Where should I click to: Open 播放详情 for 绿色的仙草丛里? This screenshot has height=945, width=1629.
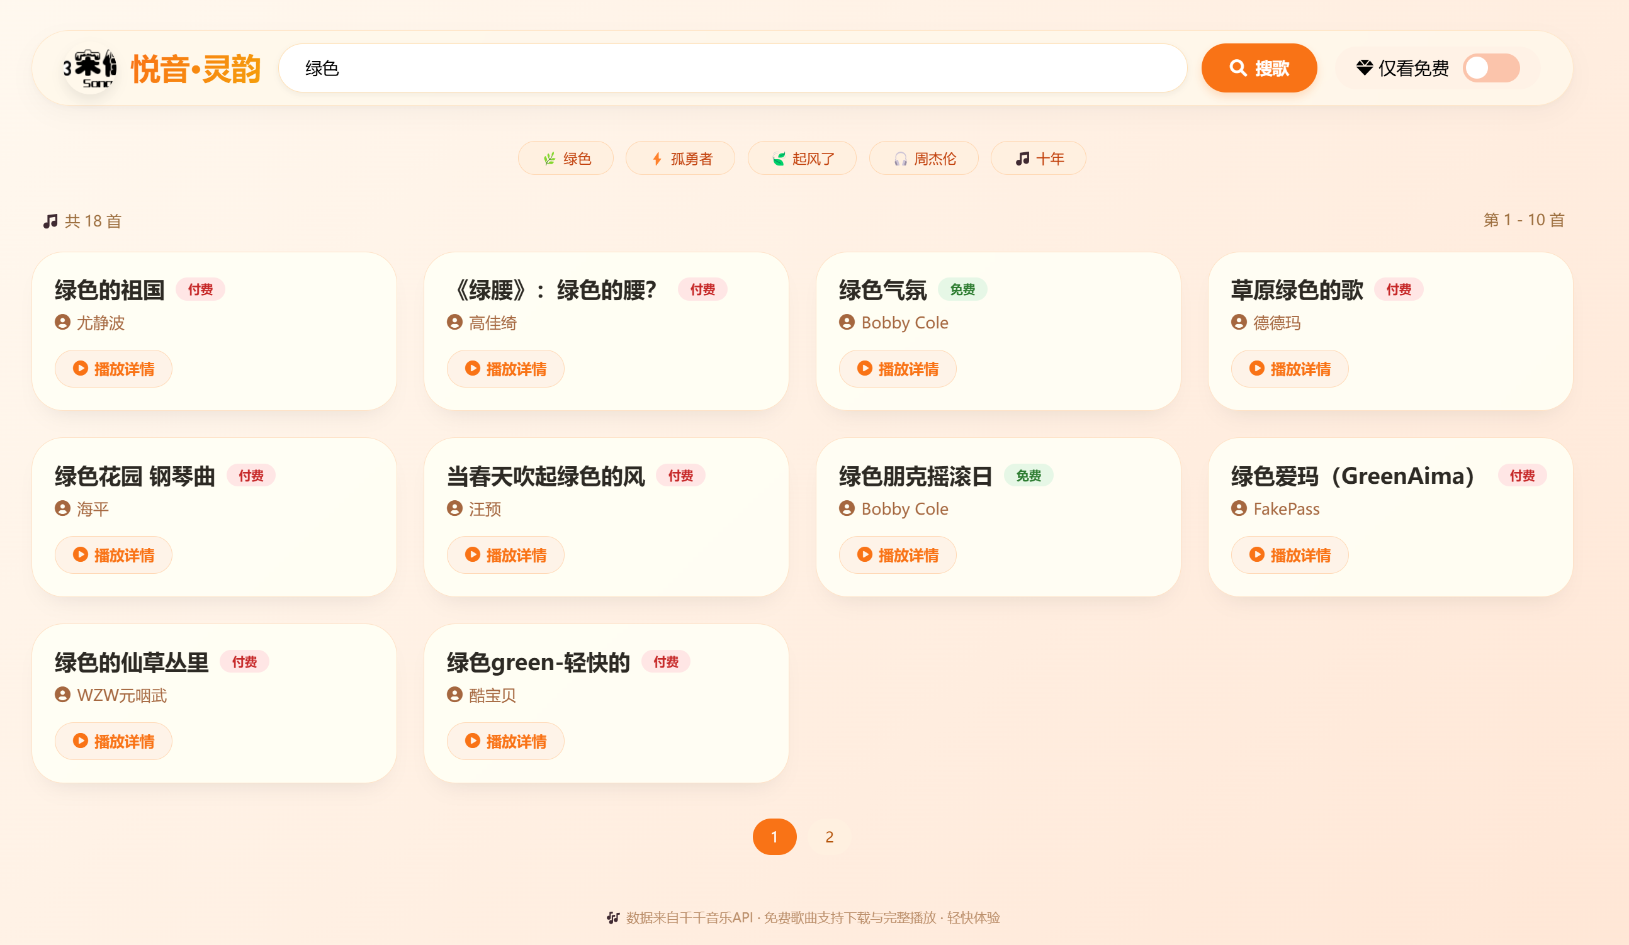tap(113, 741)
